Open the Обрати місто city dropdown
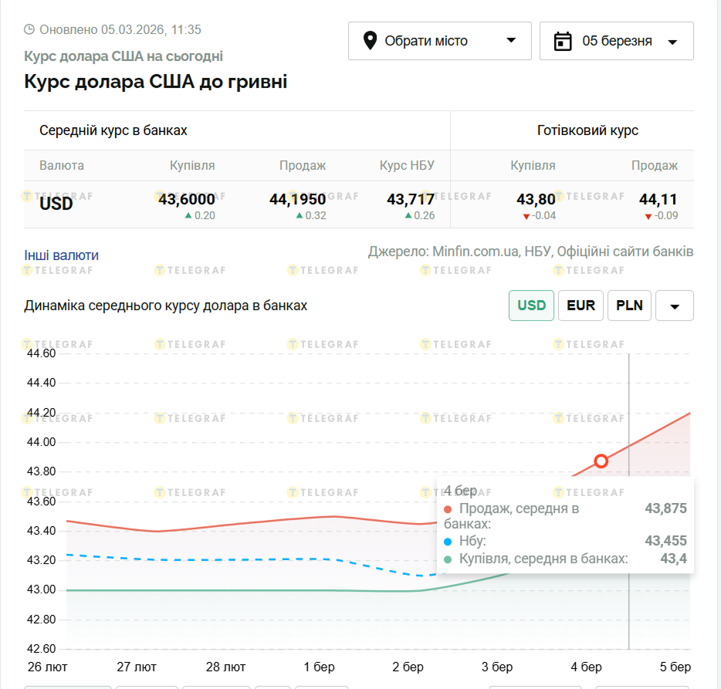Viewport: 721px width, 689px height. click(x=440, y=41)
